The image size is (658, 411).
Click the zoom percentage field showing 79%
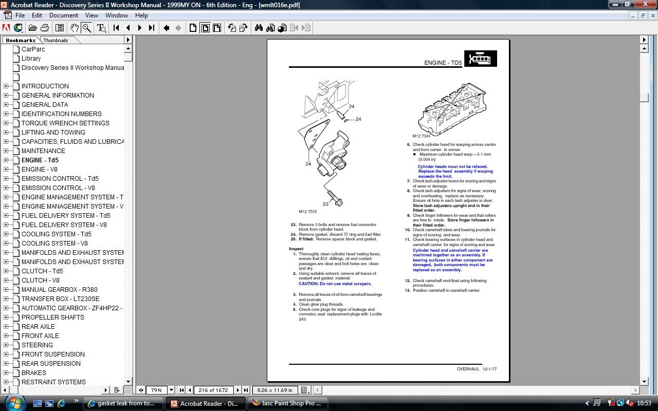point(157,390)
